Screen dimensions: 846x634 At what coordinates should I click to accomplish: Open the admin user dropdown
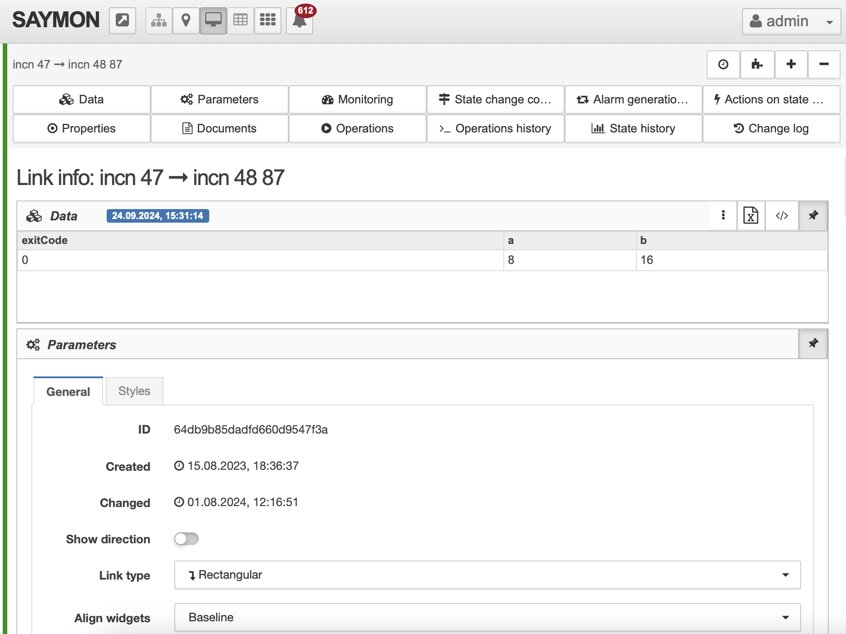[x=792, y=21]
